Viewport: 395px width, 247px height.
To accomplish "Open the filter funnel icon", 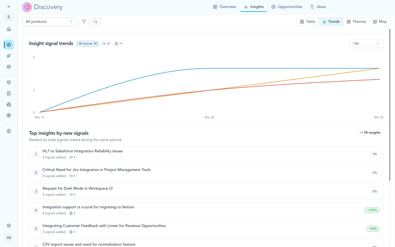I will (84, 21).
